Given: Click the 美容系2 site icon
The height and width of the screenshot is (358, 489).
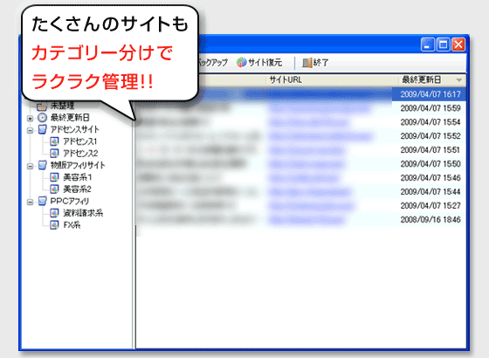Looking at the screenshot, I should pyautogui.click(x=54, y=189).
